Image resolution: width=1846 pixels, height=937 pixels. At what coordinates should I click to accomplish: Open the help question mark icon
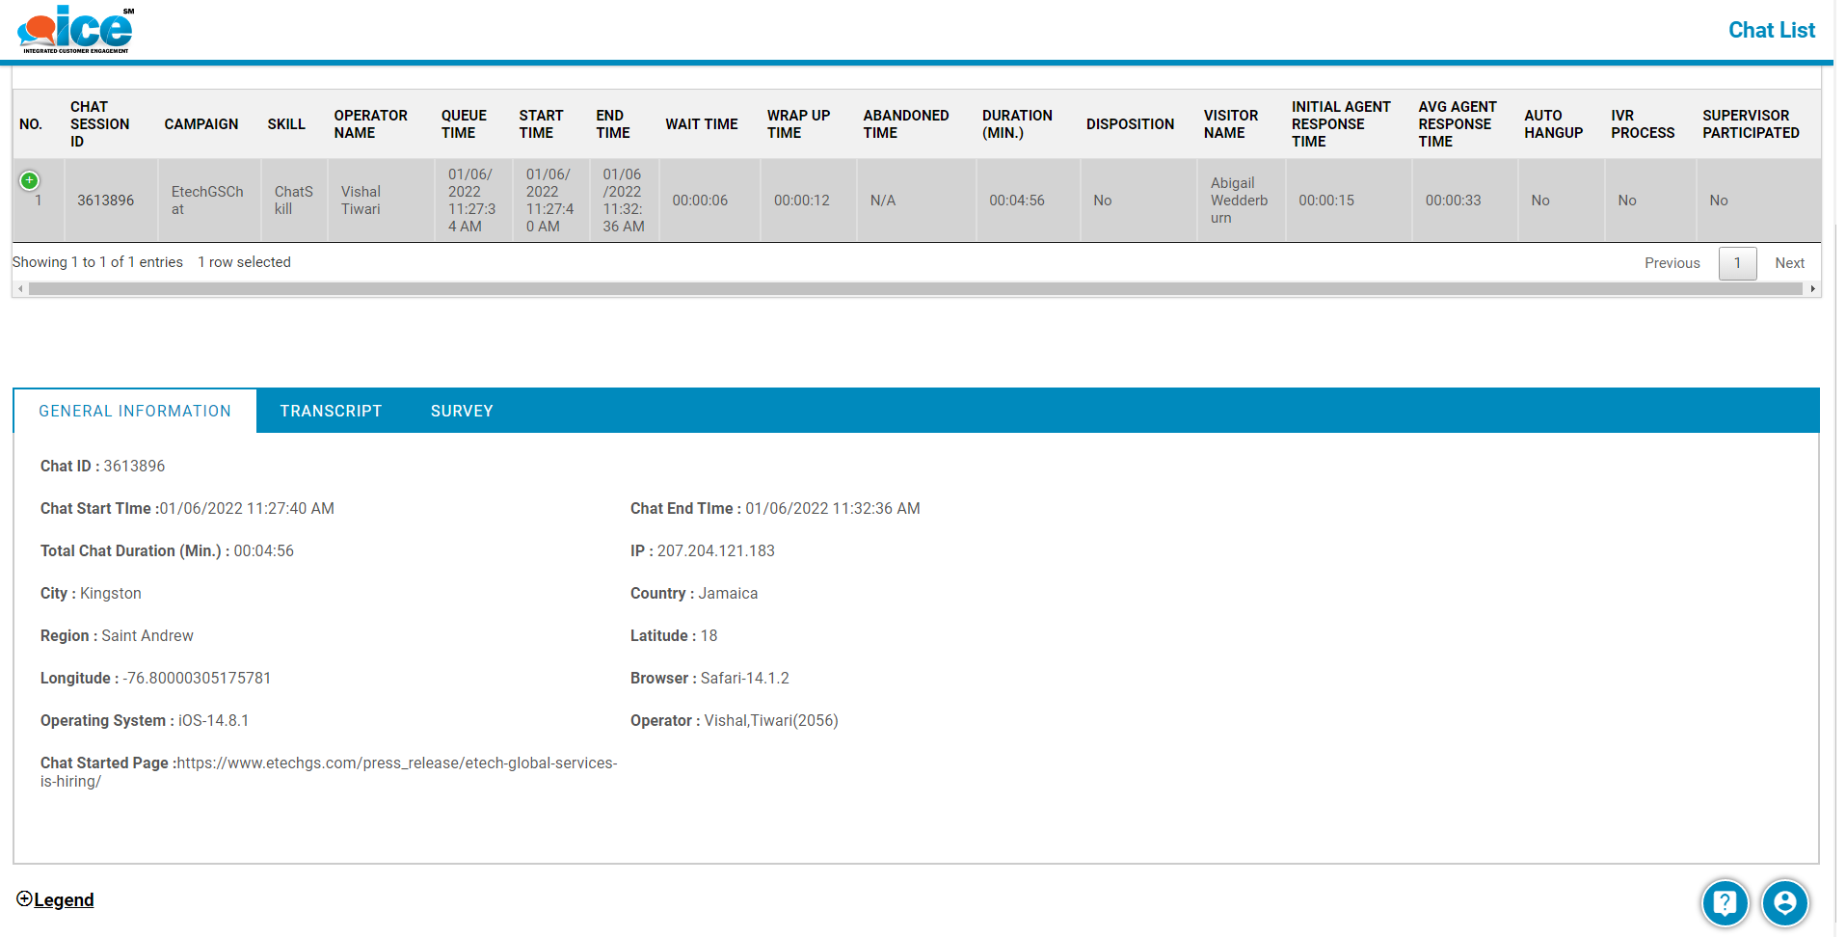coord(1725,903)
